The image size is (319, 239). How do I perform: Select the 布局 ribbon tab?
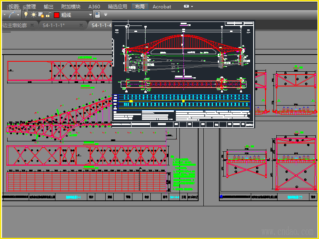[x=140, y=6]
